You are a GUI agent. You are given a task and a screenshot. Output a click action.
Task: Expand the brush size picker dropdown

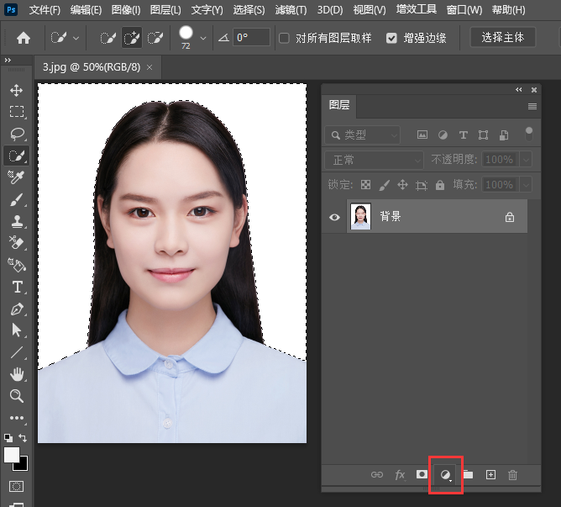pos(203,38)
